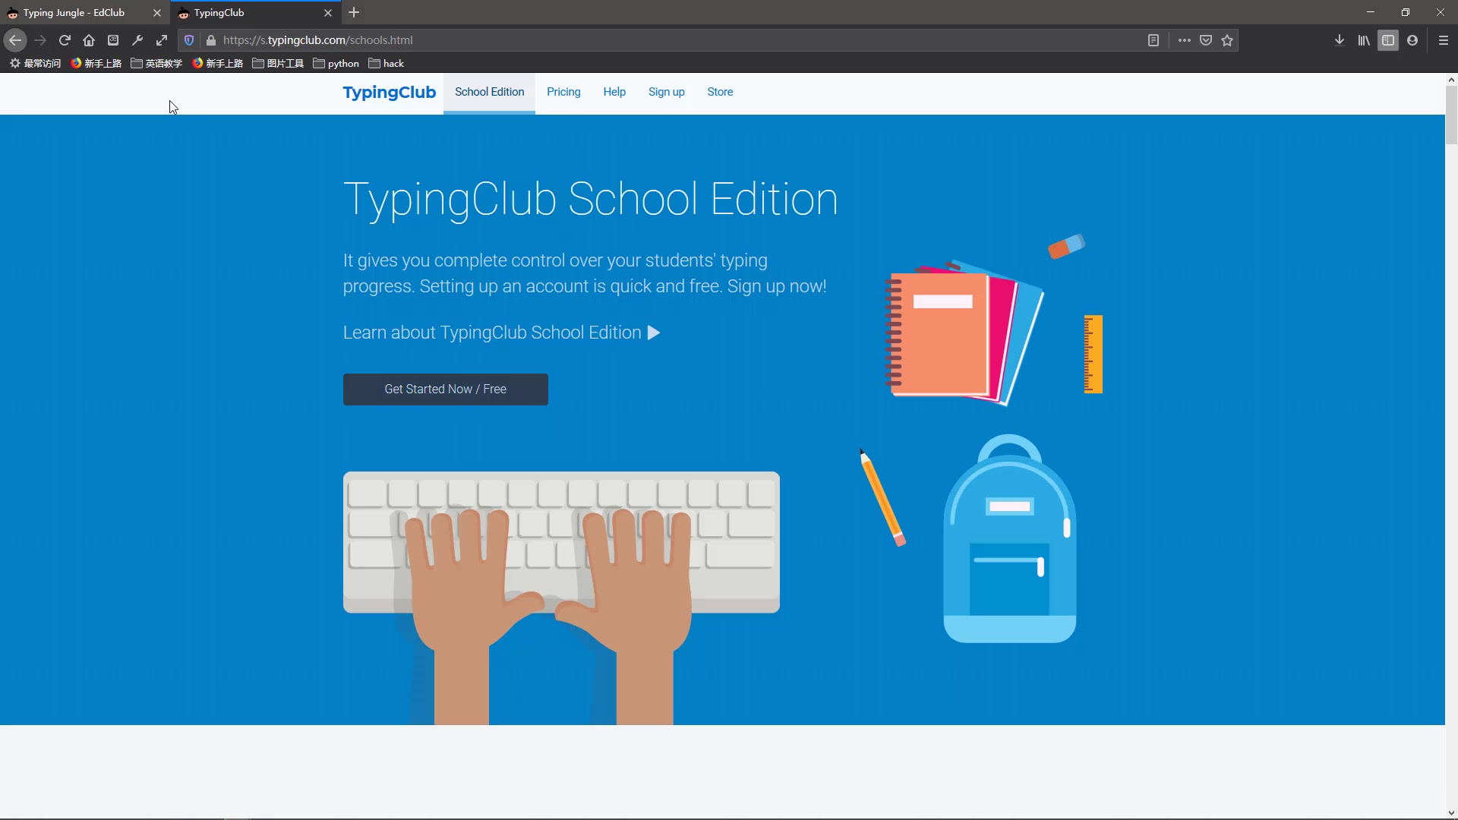Viewport: 1458px width, 820px height.
Task: Open the Pricing page
Action: click(563, 92)
